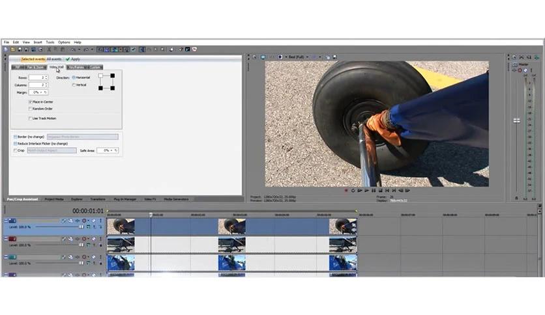The width and height of the screenshot is (545, 315).
Task: Click the Rows value stepper arrows
Action: tap(46, 77)
